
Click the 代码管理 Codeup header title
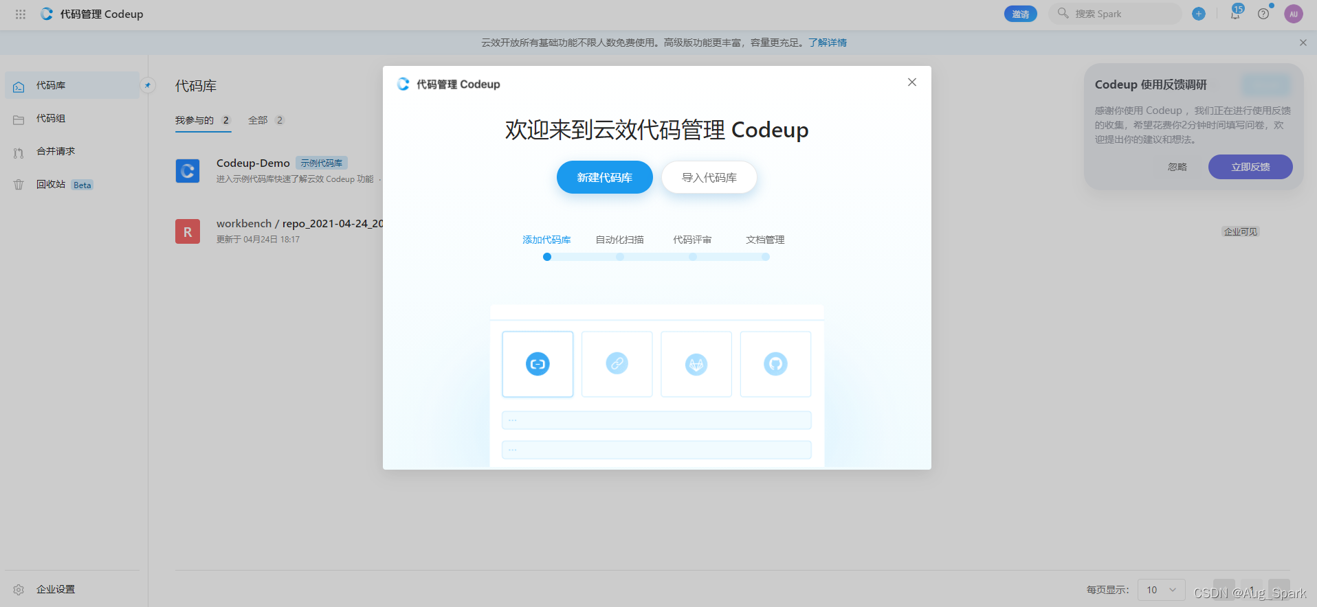(x=102, y=14)
